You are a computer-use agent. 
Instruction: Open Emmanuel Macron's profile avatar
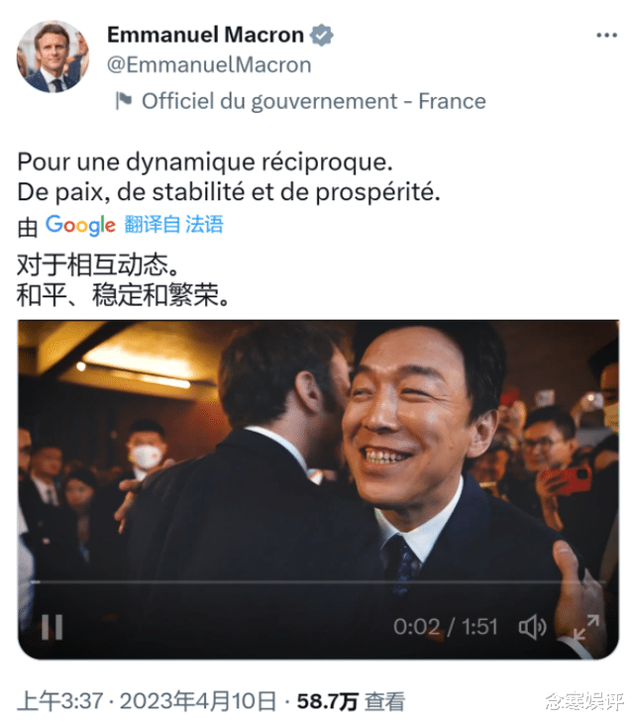[53, 56]
